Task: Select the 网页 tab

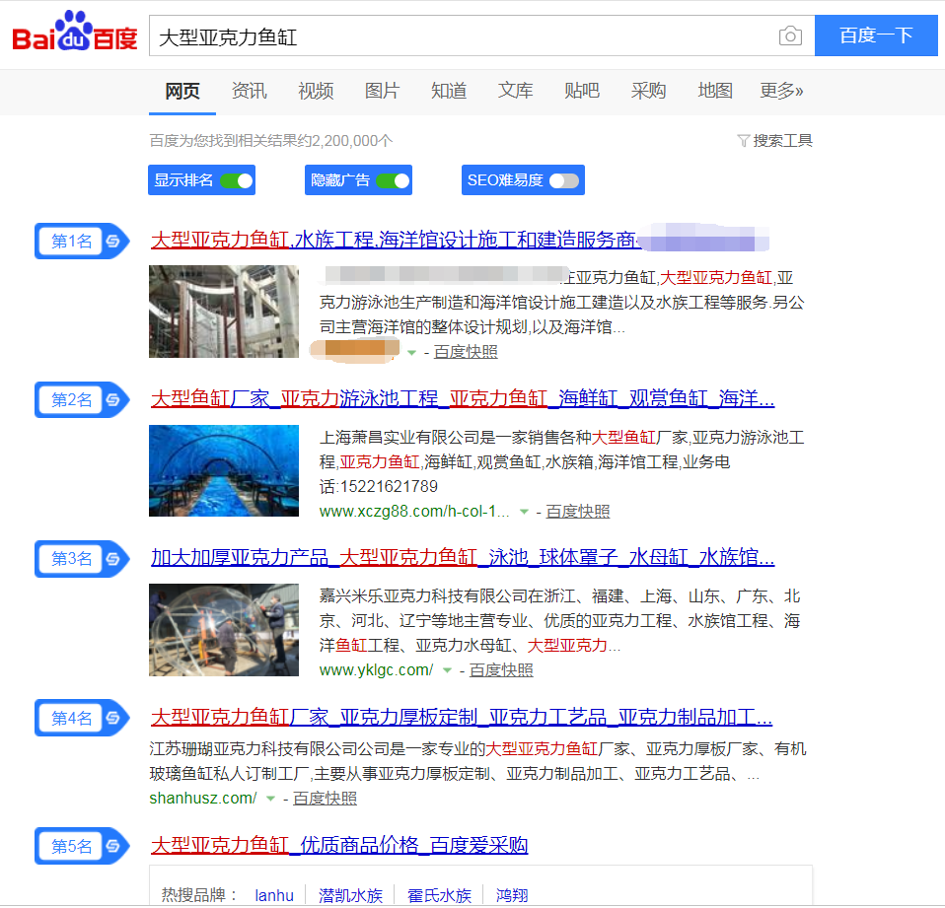Action: click(182, 91)
